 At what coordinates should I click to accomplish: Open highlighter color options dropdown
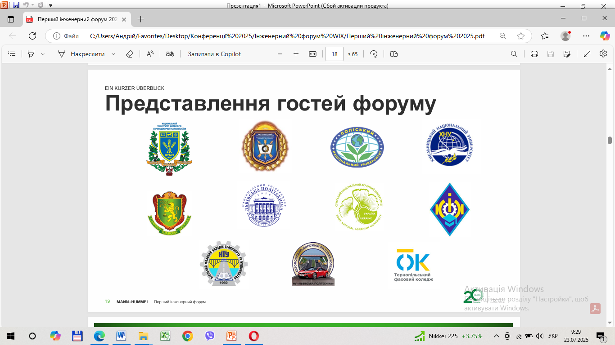point(43,54)
